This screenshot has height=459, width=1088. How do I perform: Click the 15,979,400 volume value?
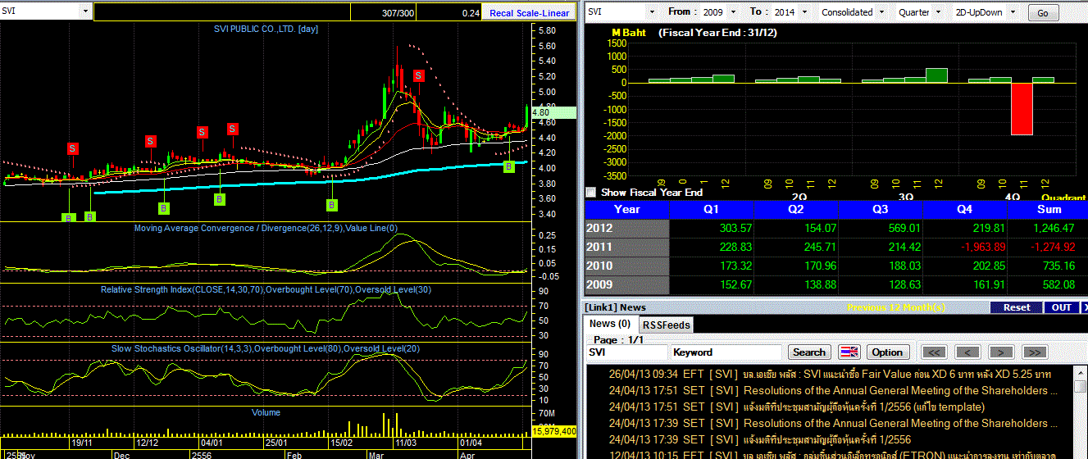tap(554, 430)
